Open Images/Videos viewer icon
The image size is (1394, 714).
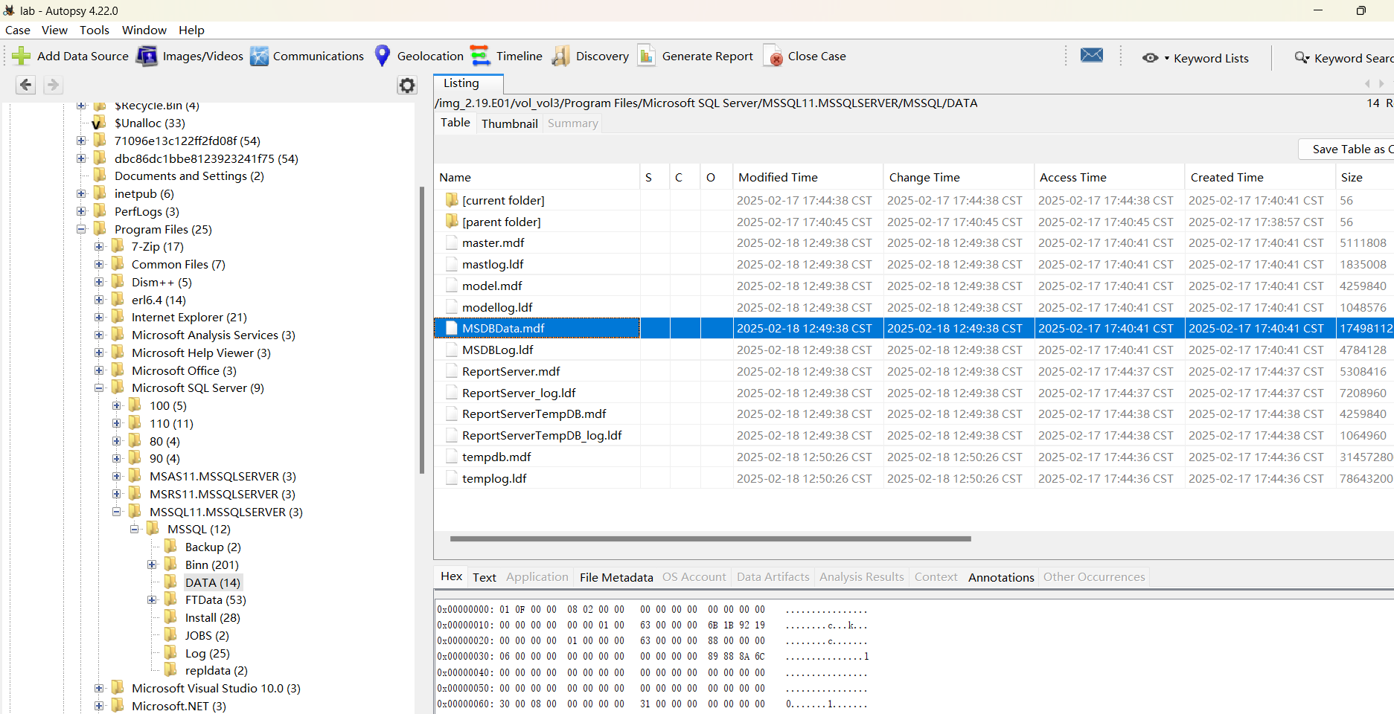tap(147, 56)
